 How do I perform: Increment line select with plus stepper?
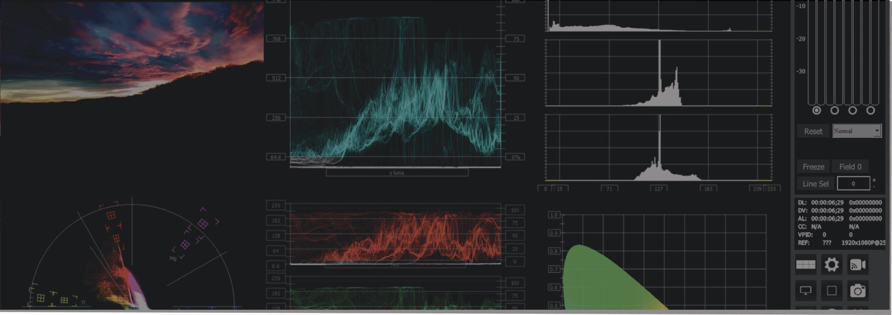click(874, 180)
